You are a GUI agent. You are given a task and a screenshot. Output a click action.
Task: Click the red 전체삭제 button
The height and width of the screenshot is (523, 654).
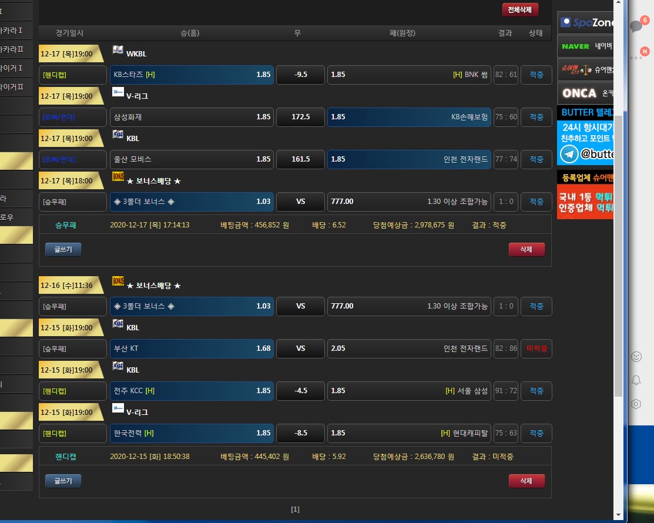[519, 10]
